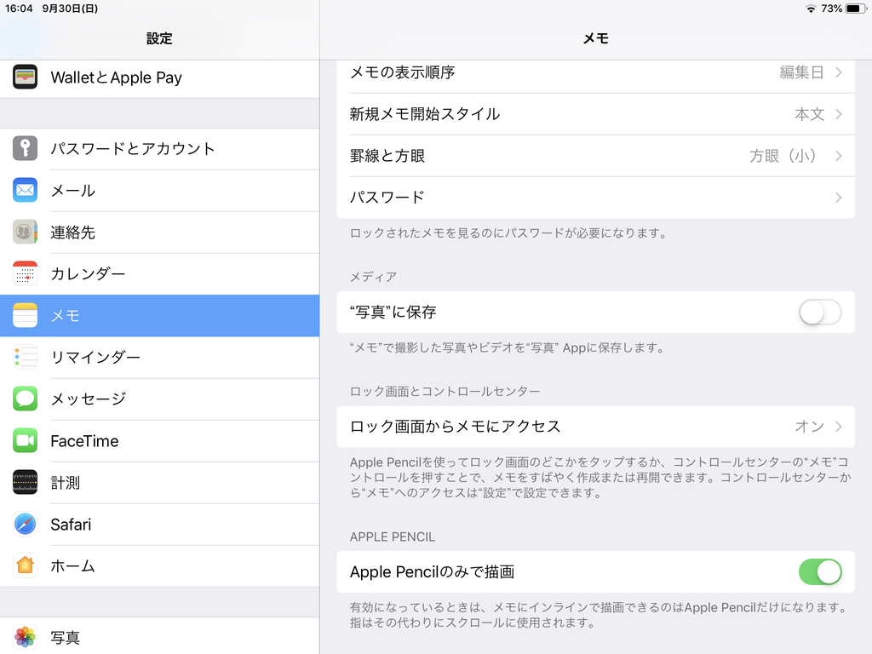
Task: Tap the APPLE PENCIL section header
Action: point(392,536)
